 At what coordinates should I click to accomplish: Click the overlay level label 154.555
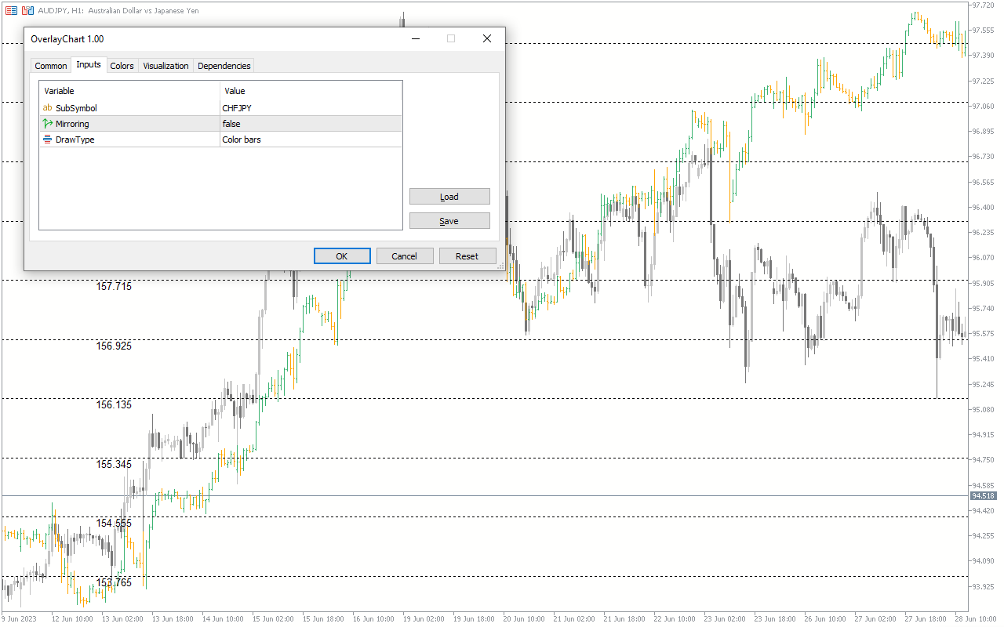(x=115, y=523)
